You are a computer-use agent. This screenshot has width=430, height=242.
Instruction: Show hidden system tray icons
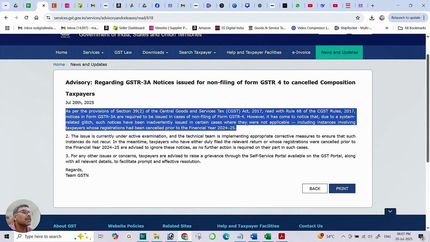tap(343, 237)
